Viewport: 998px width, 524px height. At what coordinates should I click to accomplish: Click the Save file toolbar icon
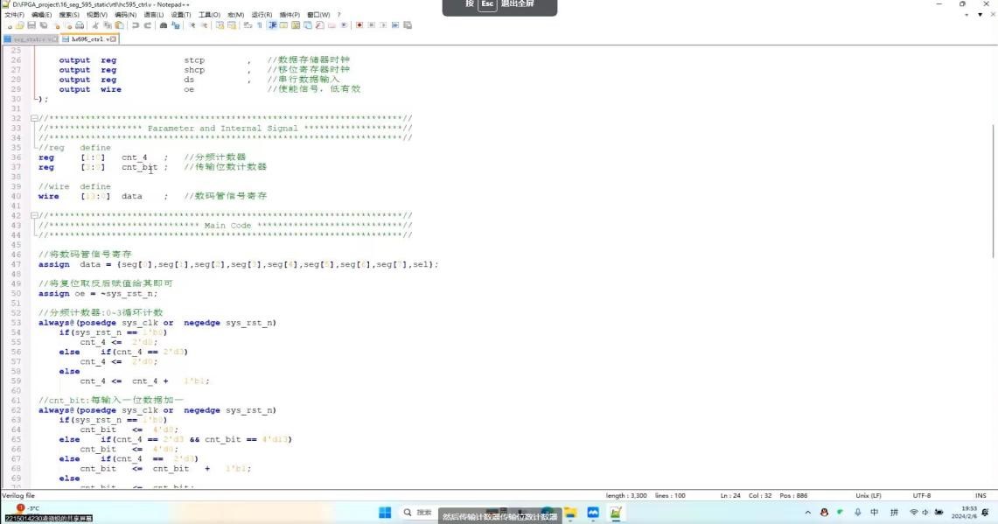pos(31,25)
